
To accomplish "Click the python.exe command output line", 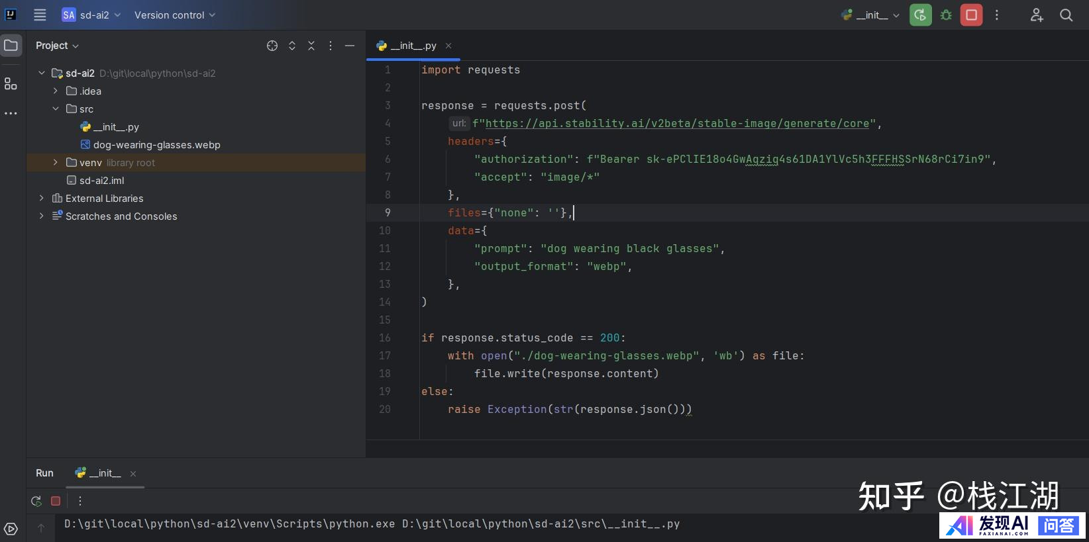I will (x=372, y=523).
